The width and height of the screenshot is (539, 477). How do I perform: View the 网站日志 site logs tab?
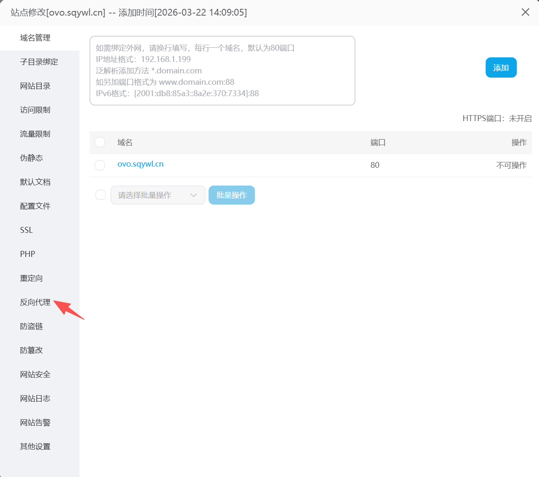[35, 399]
